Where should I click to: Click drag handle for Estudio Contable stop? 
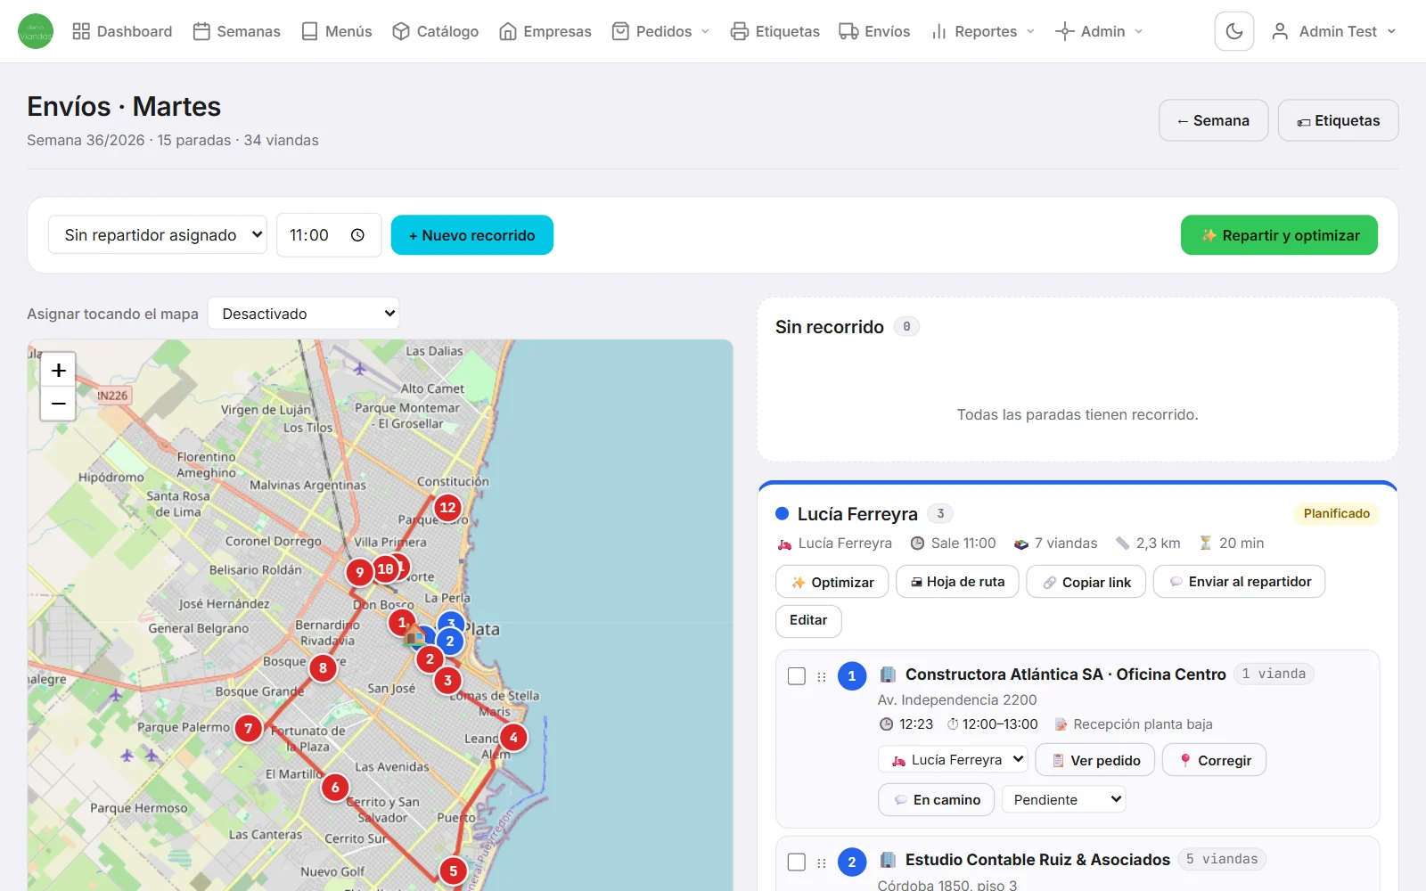822,862
